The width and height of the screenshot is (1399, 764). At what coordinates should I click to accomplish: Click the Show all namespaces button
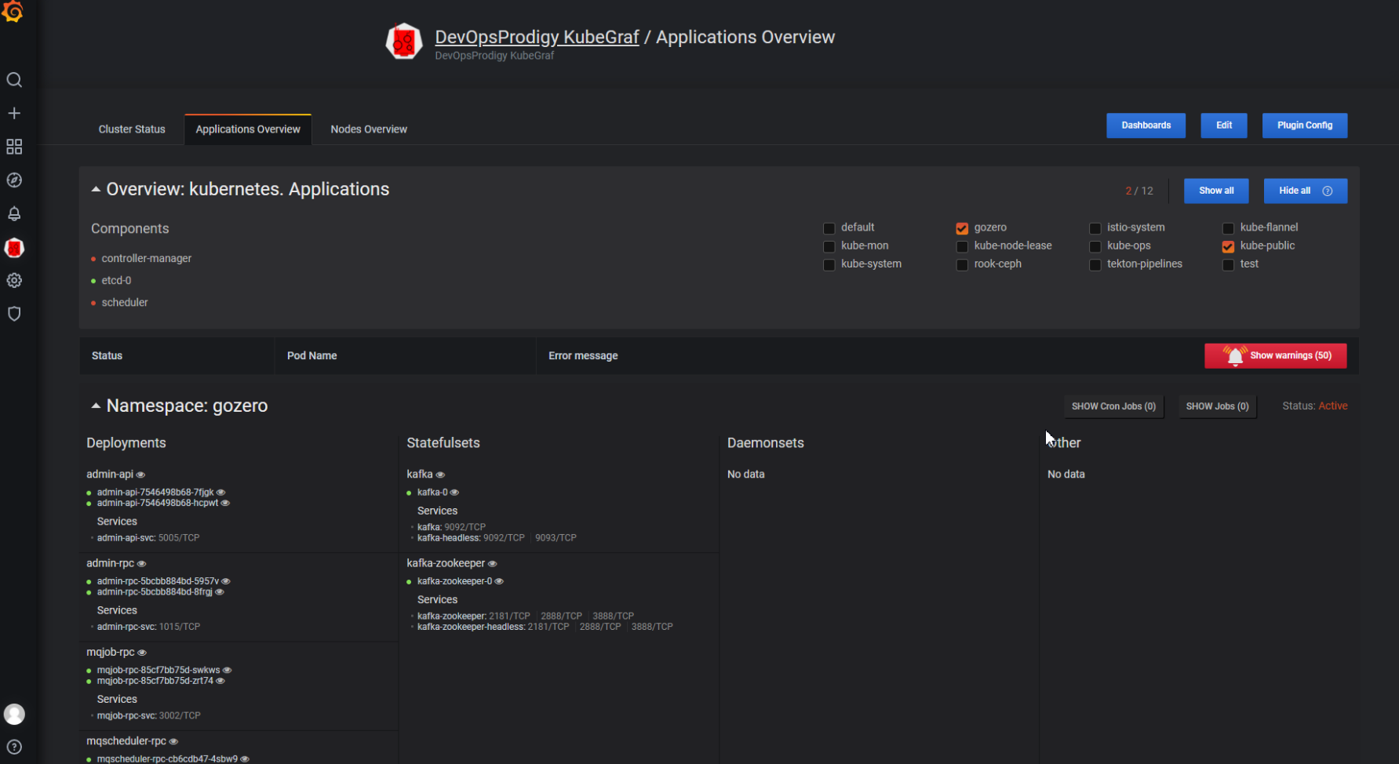tap(1216, 191)
